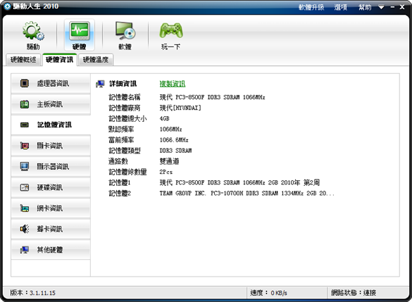Click the 通路數 label
Viewport: 412px width, 302px height.
tap(118, 161)
